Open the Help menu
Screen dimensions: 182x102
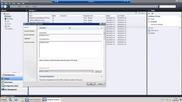point(23,3)
